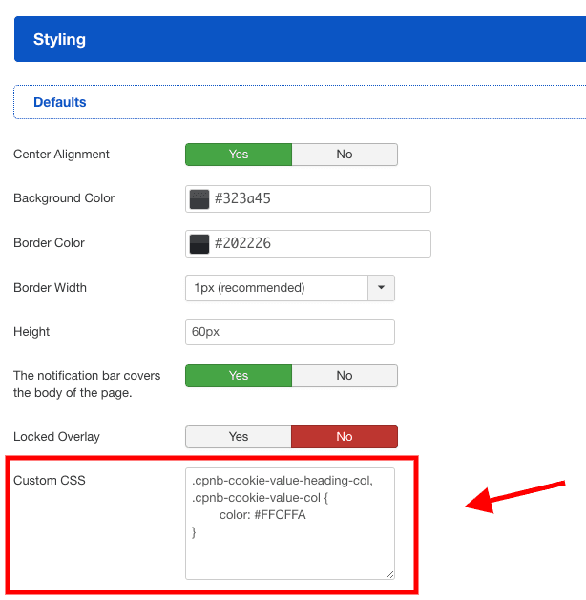The width and height of the screenshot is (586, 600).
Task: Set Center Alignment to Yes
Action: point(239,155)
